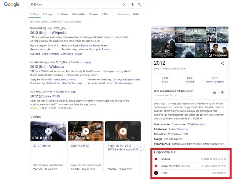Share the 2012 knowledge panel
The height and width of the screenshot is (180, 235).
[x=222, y=63]
